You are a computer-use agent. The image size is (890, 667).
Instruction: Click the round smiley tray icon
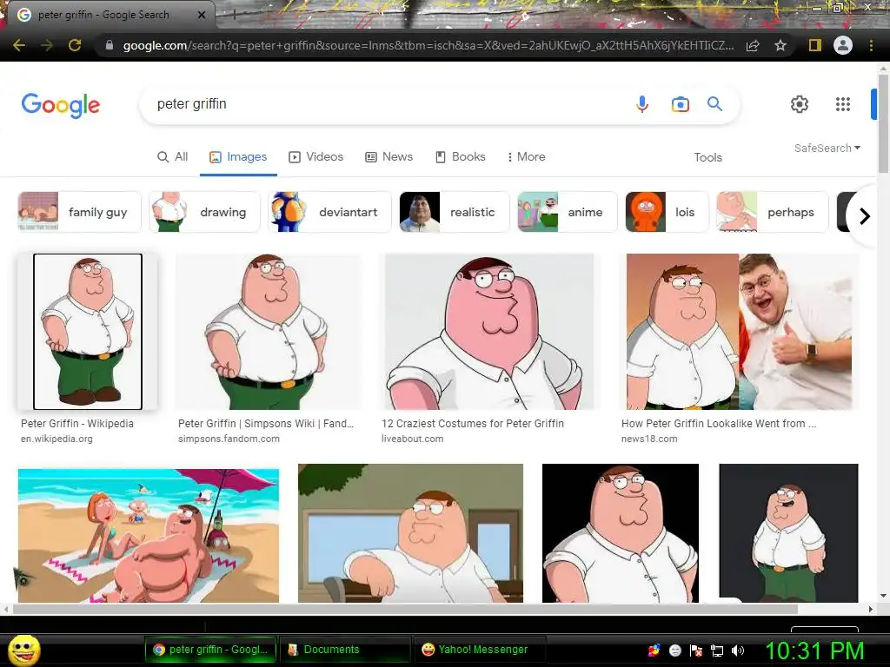[x=674, y=650]
